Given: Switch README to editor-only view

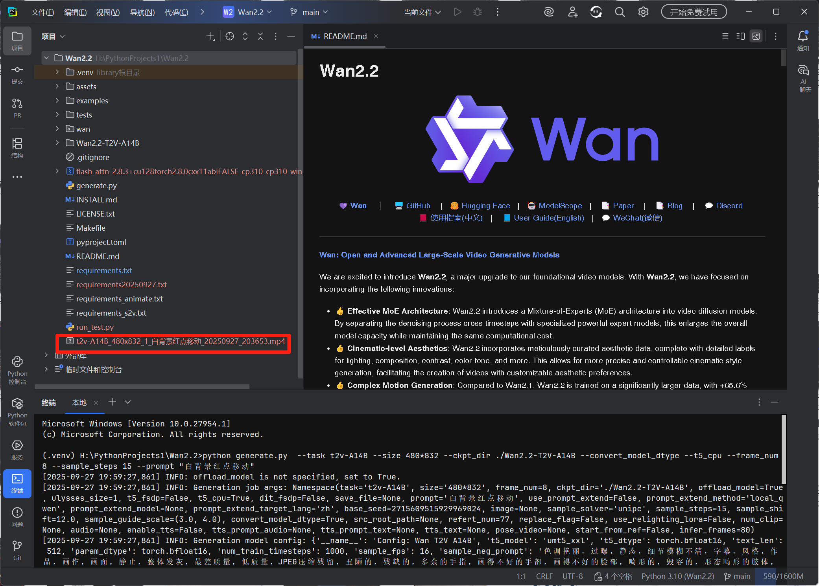Looking at the screenshot, I should click(725, 37).
